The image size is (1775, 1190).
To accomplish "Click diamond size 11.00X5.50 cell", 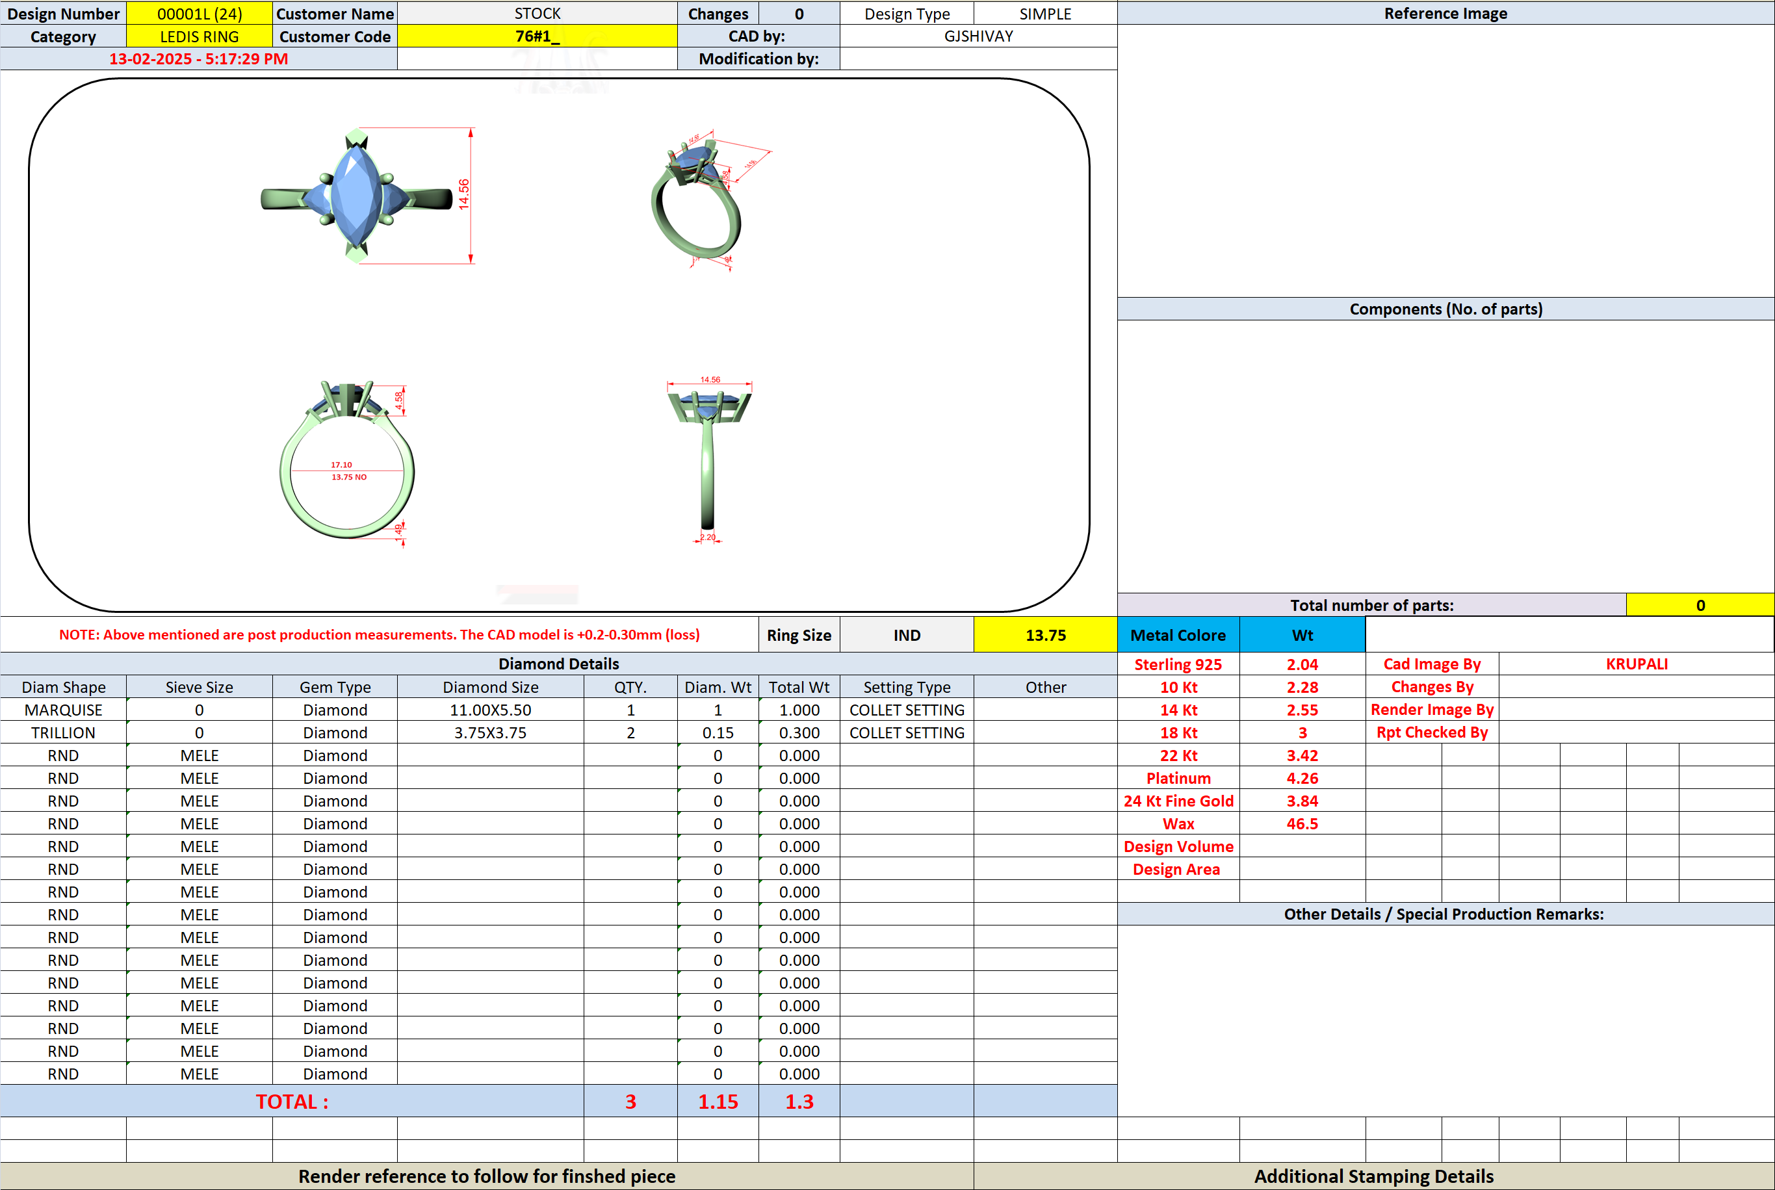I will pyautogui.click(x=490, y=710).
